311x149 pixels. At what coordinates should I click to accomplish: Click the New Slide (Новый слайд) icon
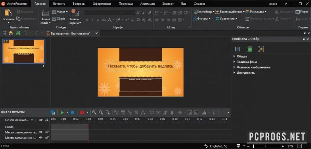tap(45, 13)
